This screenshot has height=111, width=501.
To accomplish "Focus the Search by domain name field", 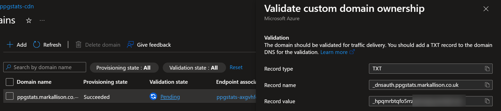I will [x=45, y=67].
